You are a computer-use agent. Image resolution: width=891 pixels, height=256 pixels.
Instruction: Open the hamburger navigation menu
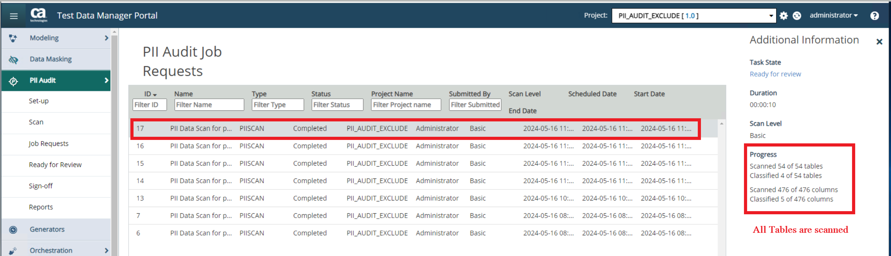(14, 16)
